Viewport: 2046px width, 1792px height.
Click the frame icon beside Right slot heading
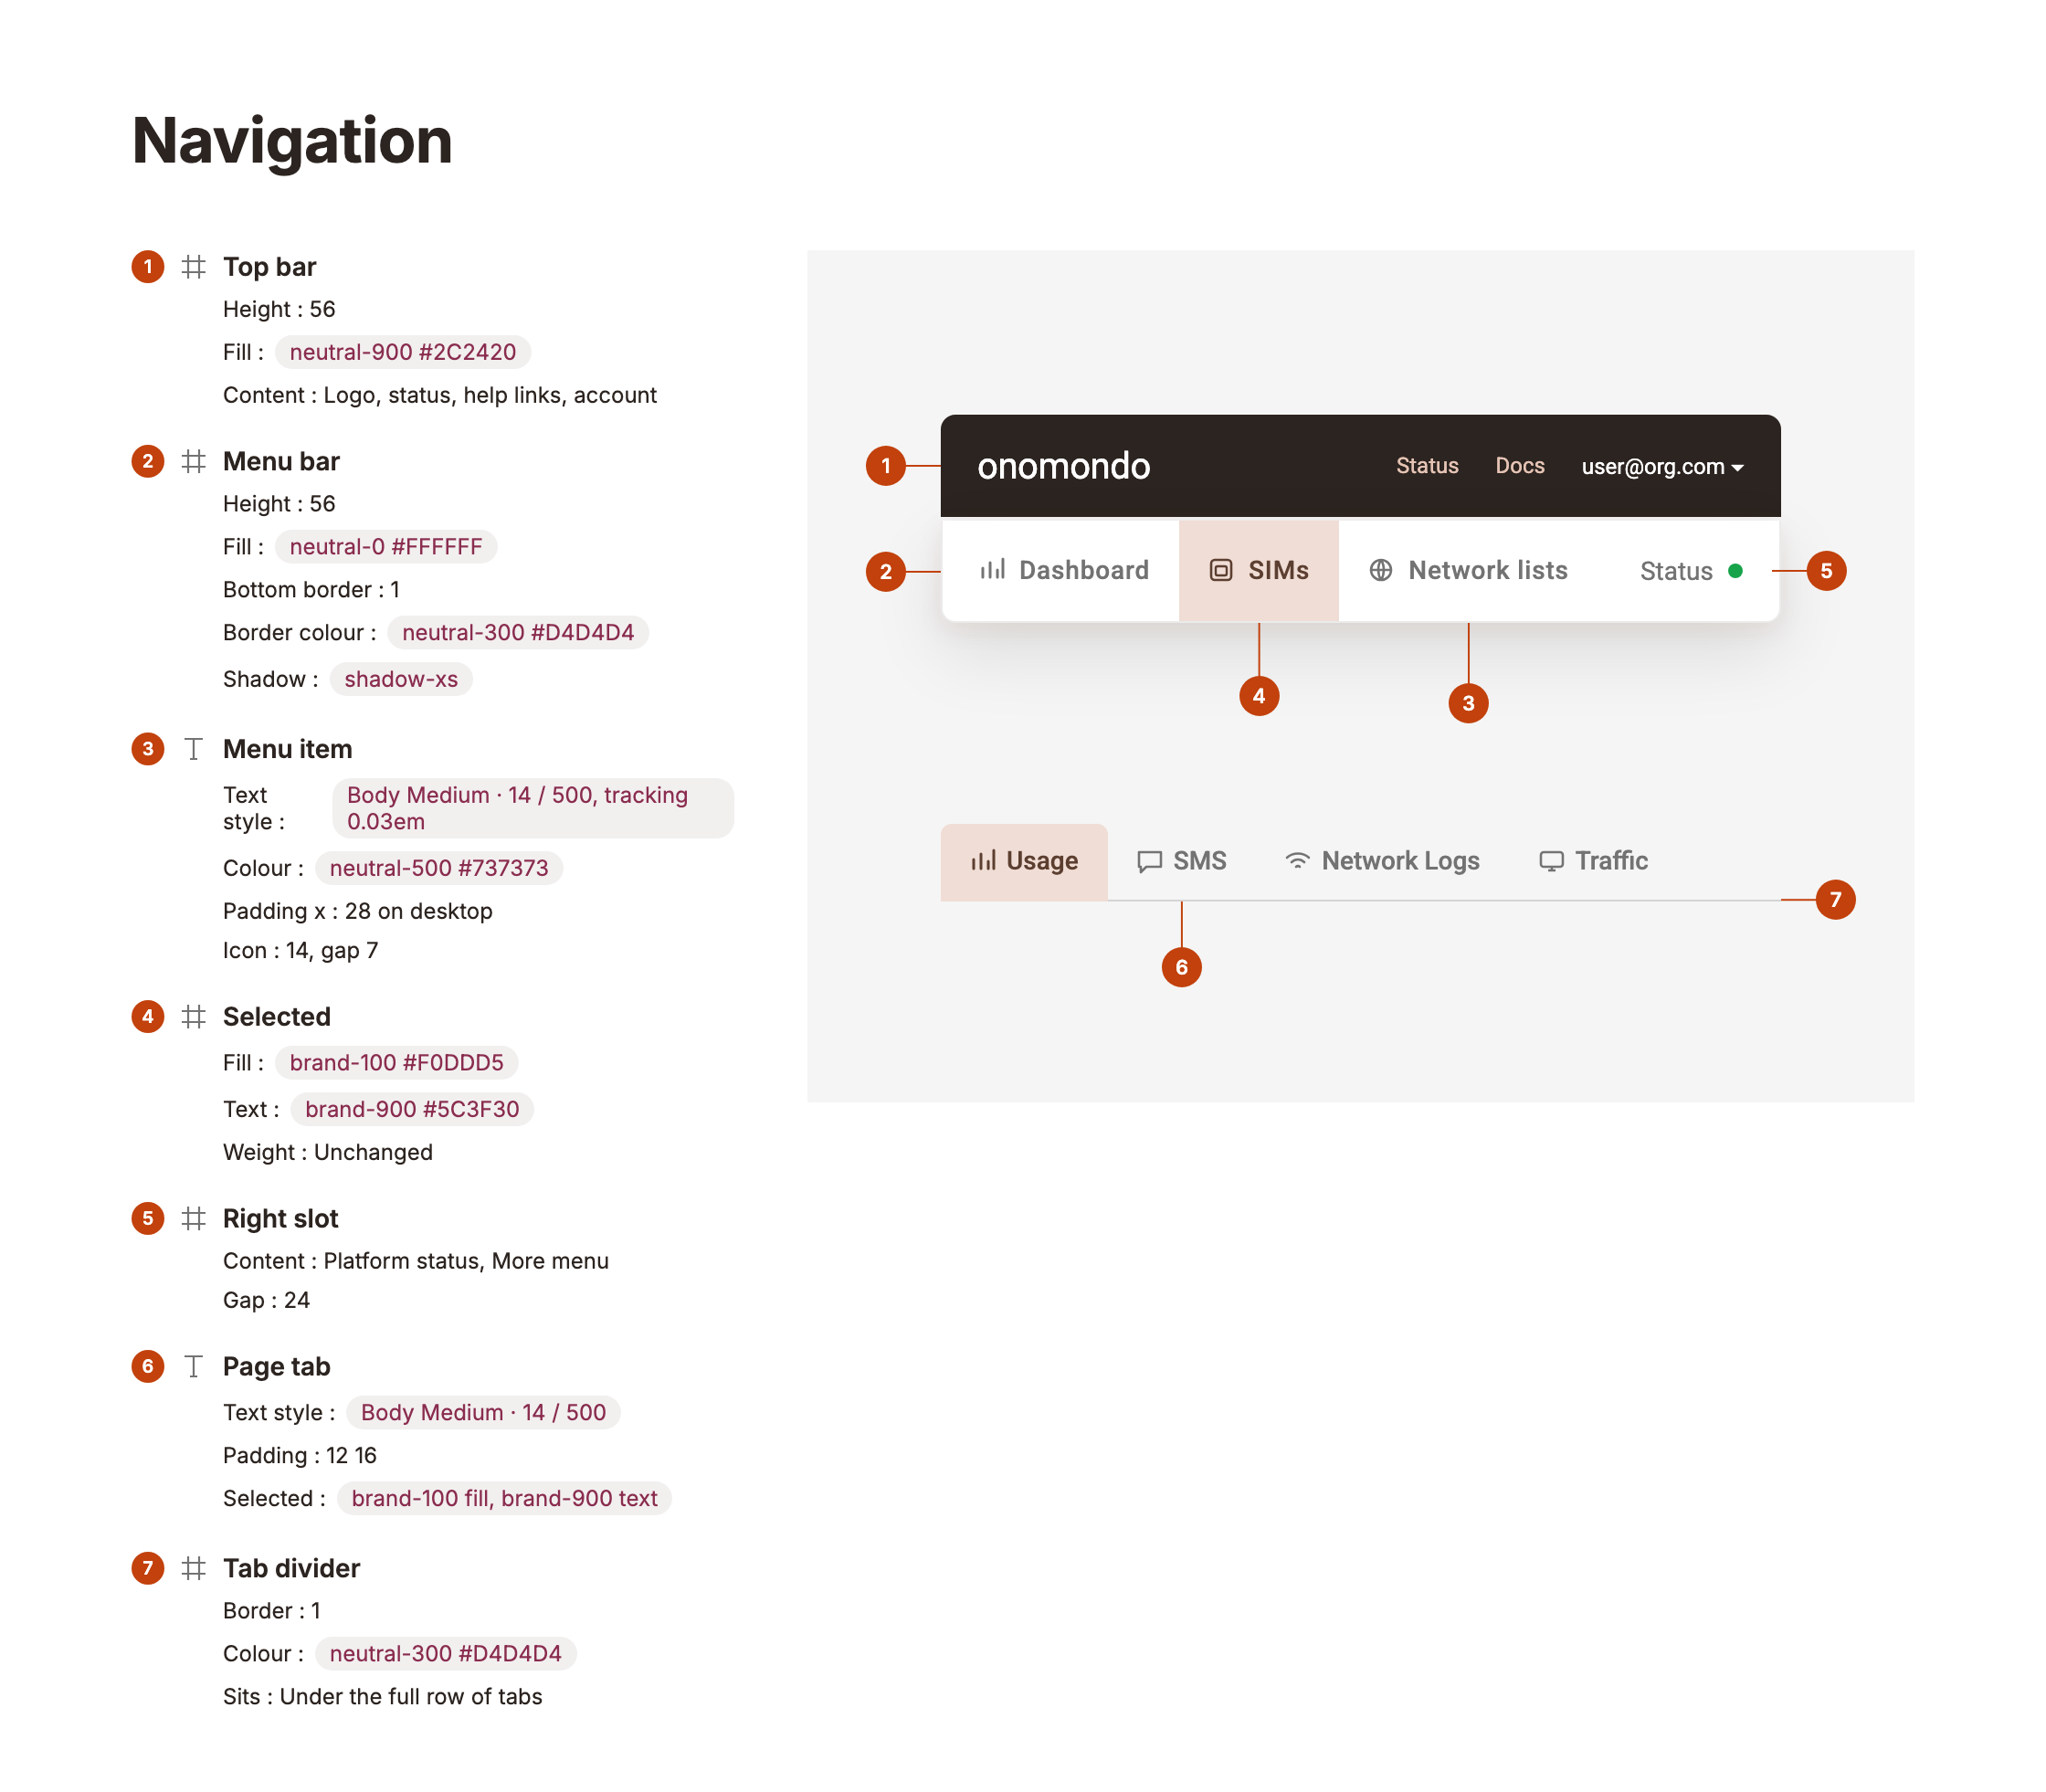(194, 1219)
